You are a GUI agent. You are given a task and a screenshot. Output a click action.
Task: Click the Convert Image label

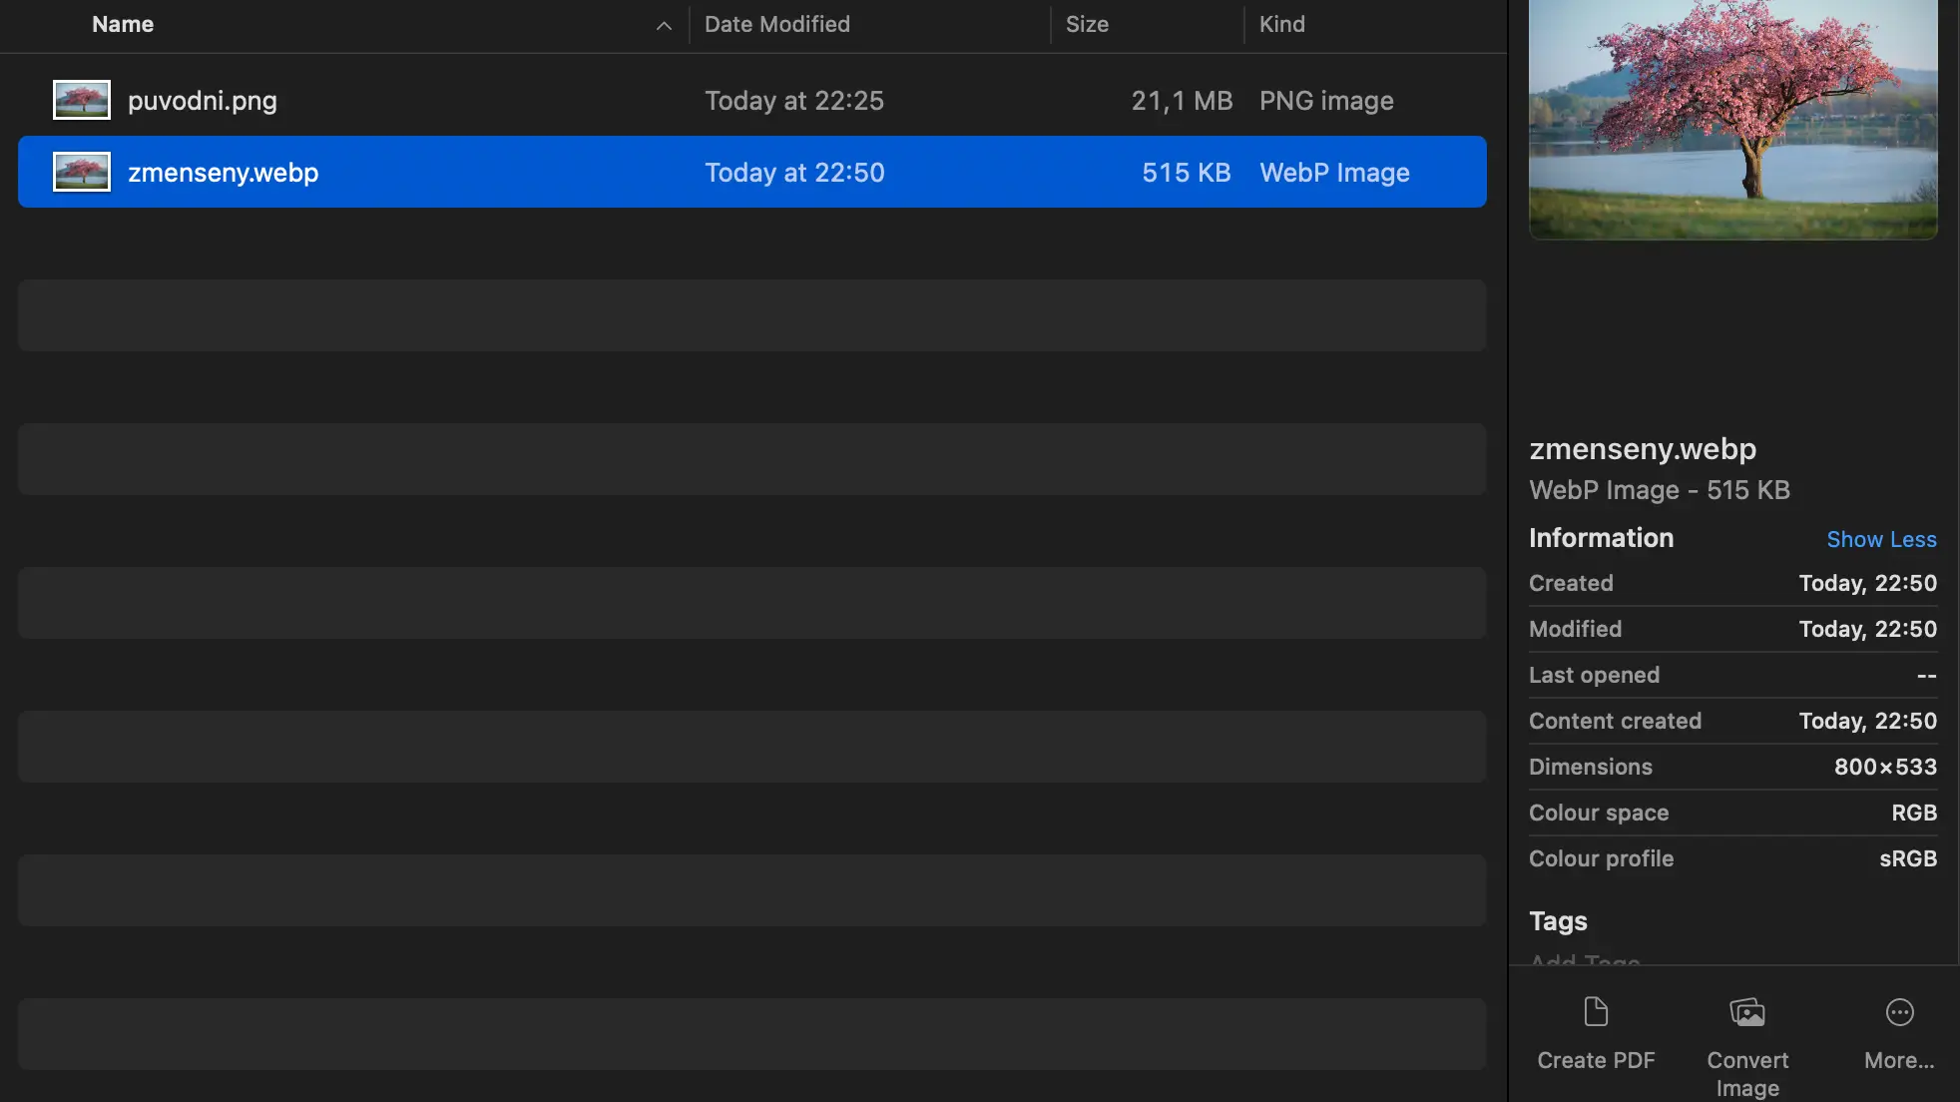(1747, 1074)
